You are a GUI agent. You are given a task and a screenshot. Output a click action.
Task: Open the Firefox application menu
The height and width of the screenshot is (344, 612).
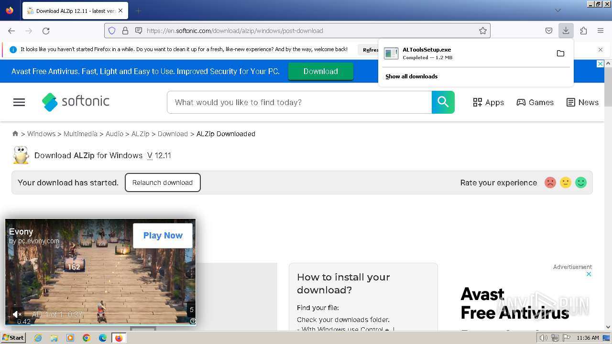[x=601, y=31]
